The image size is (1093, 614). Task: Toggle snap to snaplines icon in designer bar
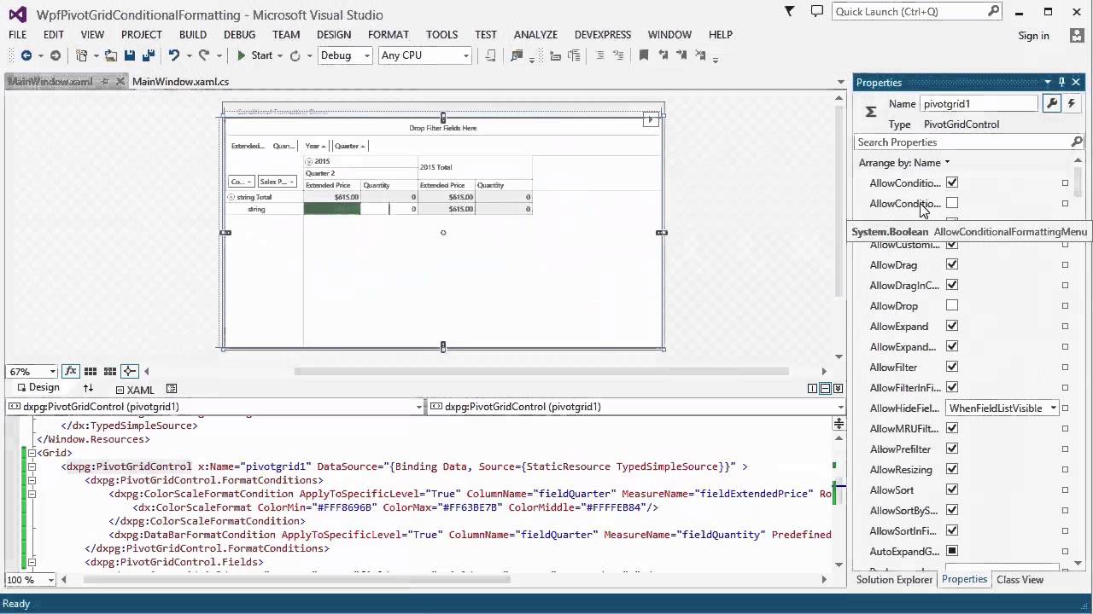(x=130, y=372)
